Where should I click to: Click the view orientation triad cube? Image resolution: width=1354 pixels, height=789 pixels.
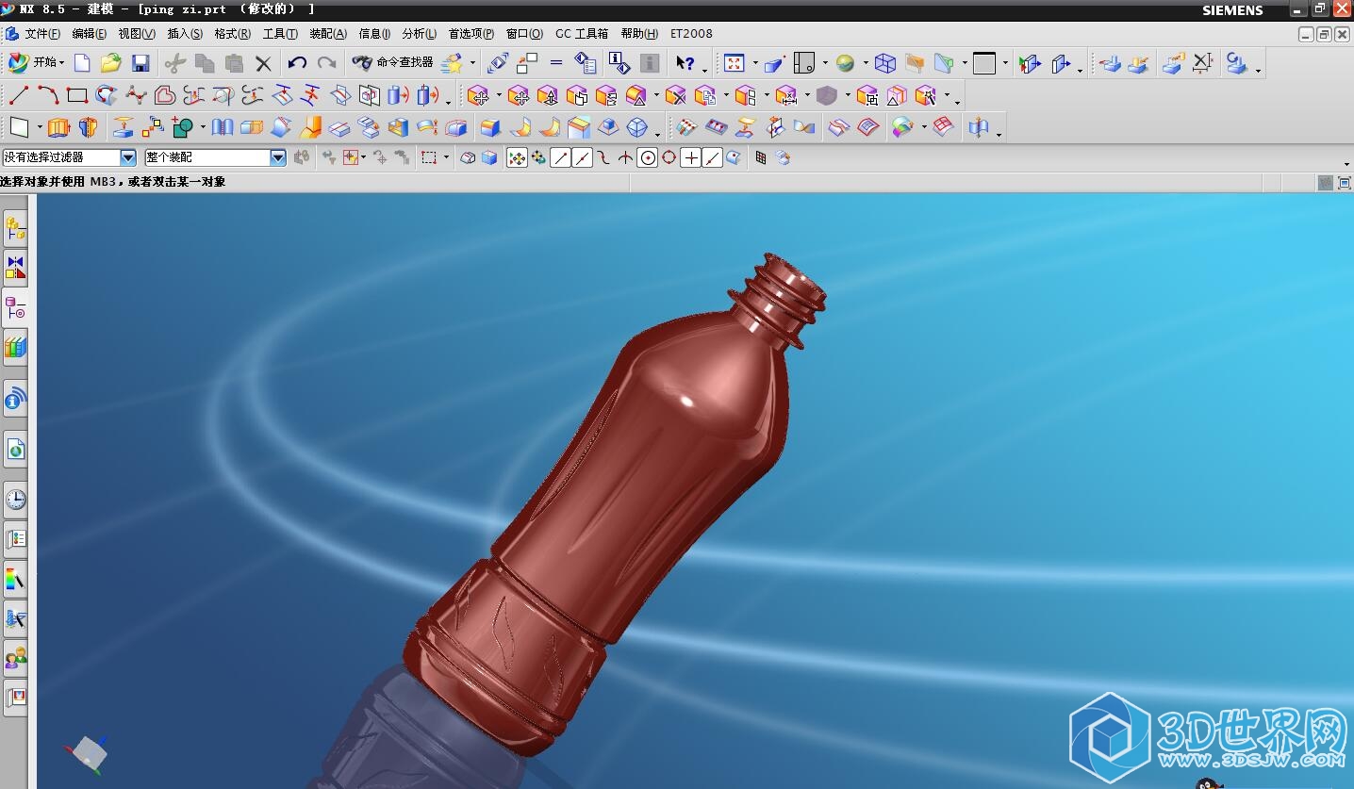pyautogui.click(x=88, y=751)
